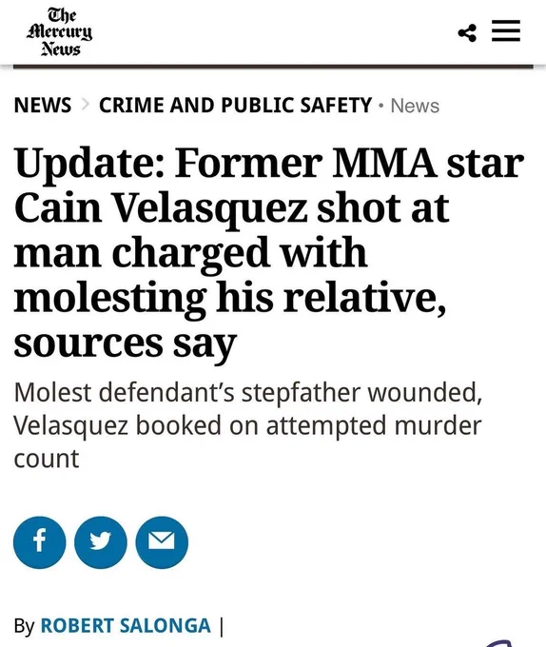Screen dimensions: 546x647
Task: Click the Cain Velasquez article headline
Action: tap(269, 253)
